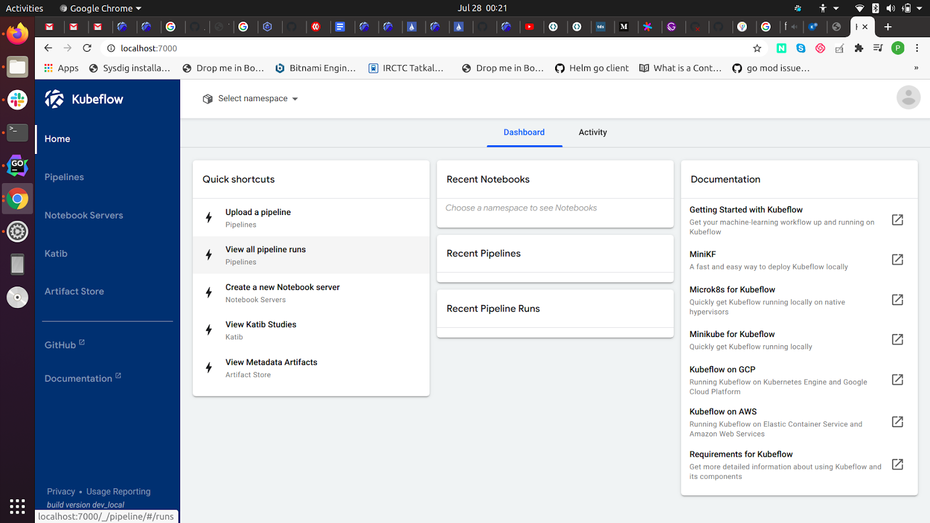
Task: Click the lightning icon beside Upload a pipeline
Action: click(x=209, y=217)
